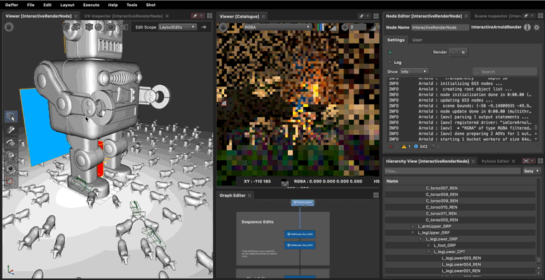Open the RGBA channel dropdown
Viewport: 545px width, 280px height.
click(x=277, y=27)
